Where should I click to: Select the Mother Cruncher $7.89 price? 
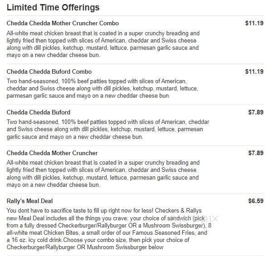tap(256, 153)
